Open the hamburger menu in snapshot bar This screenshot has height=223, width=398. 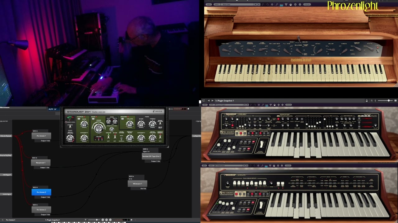[396, 101]
